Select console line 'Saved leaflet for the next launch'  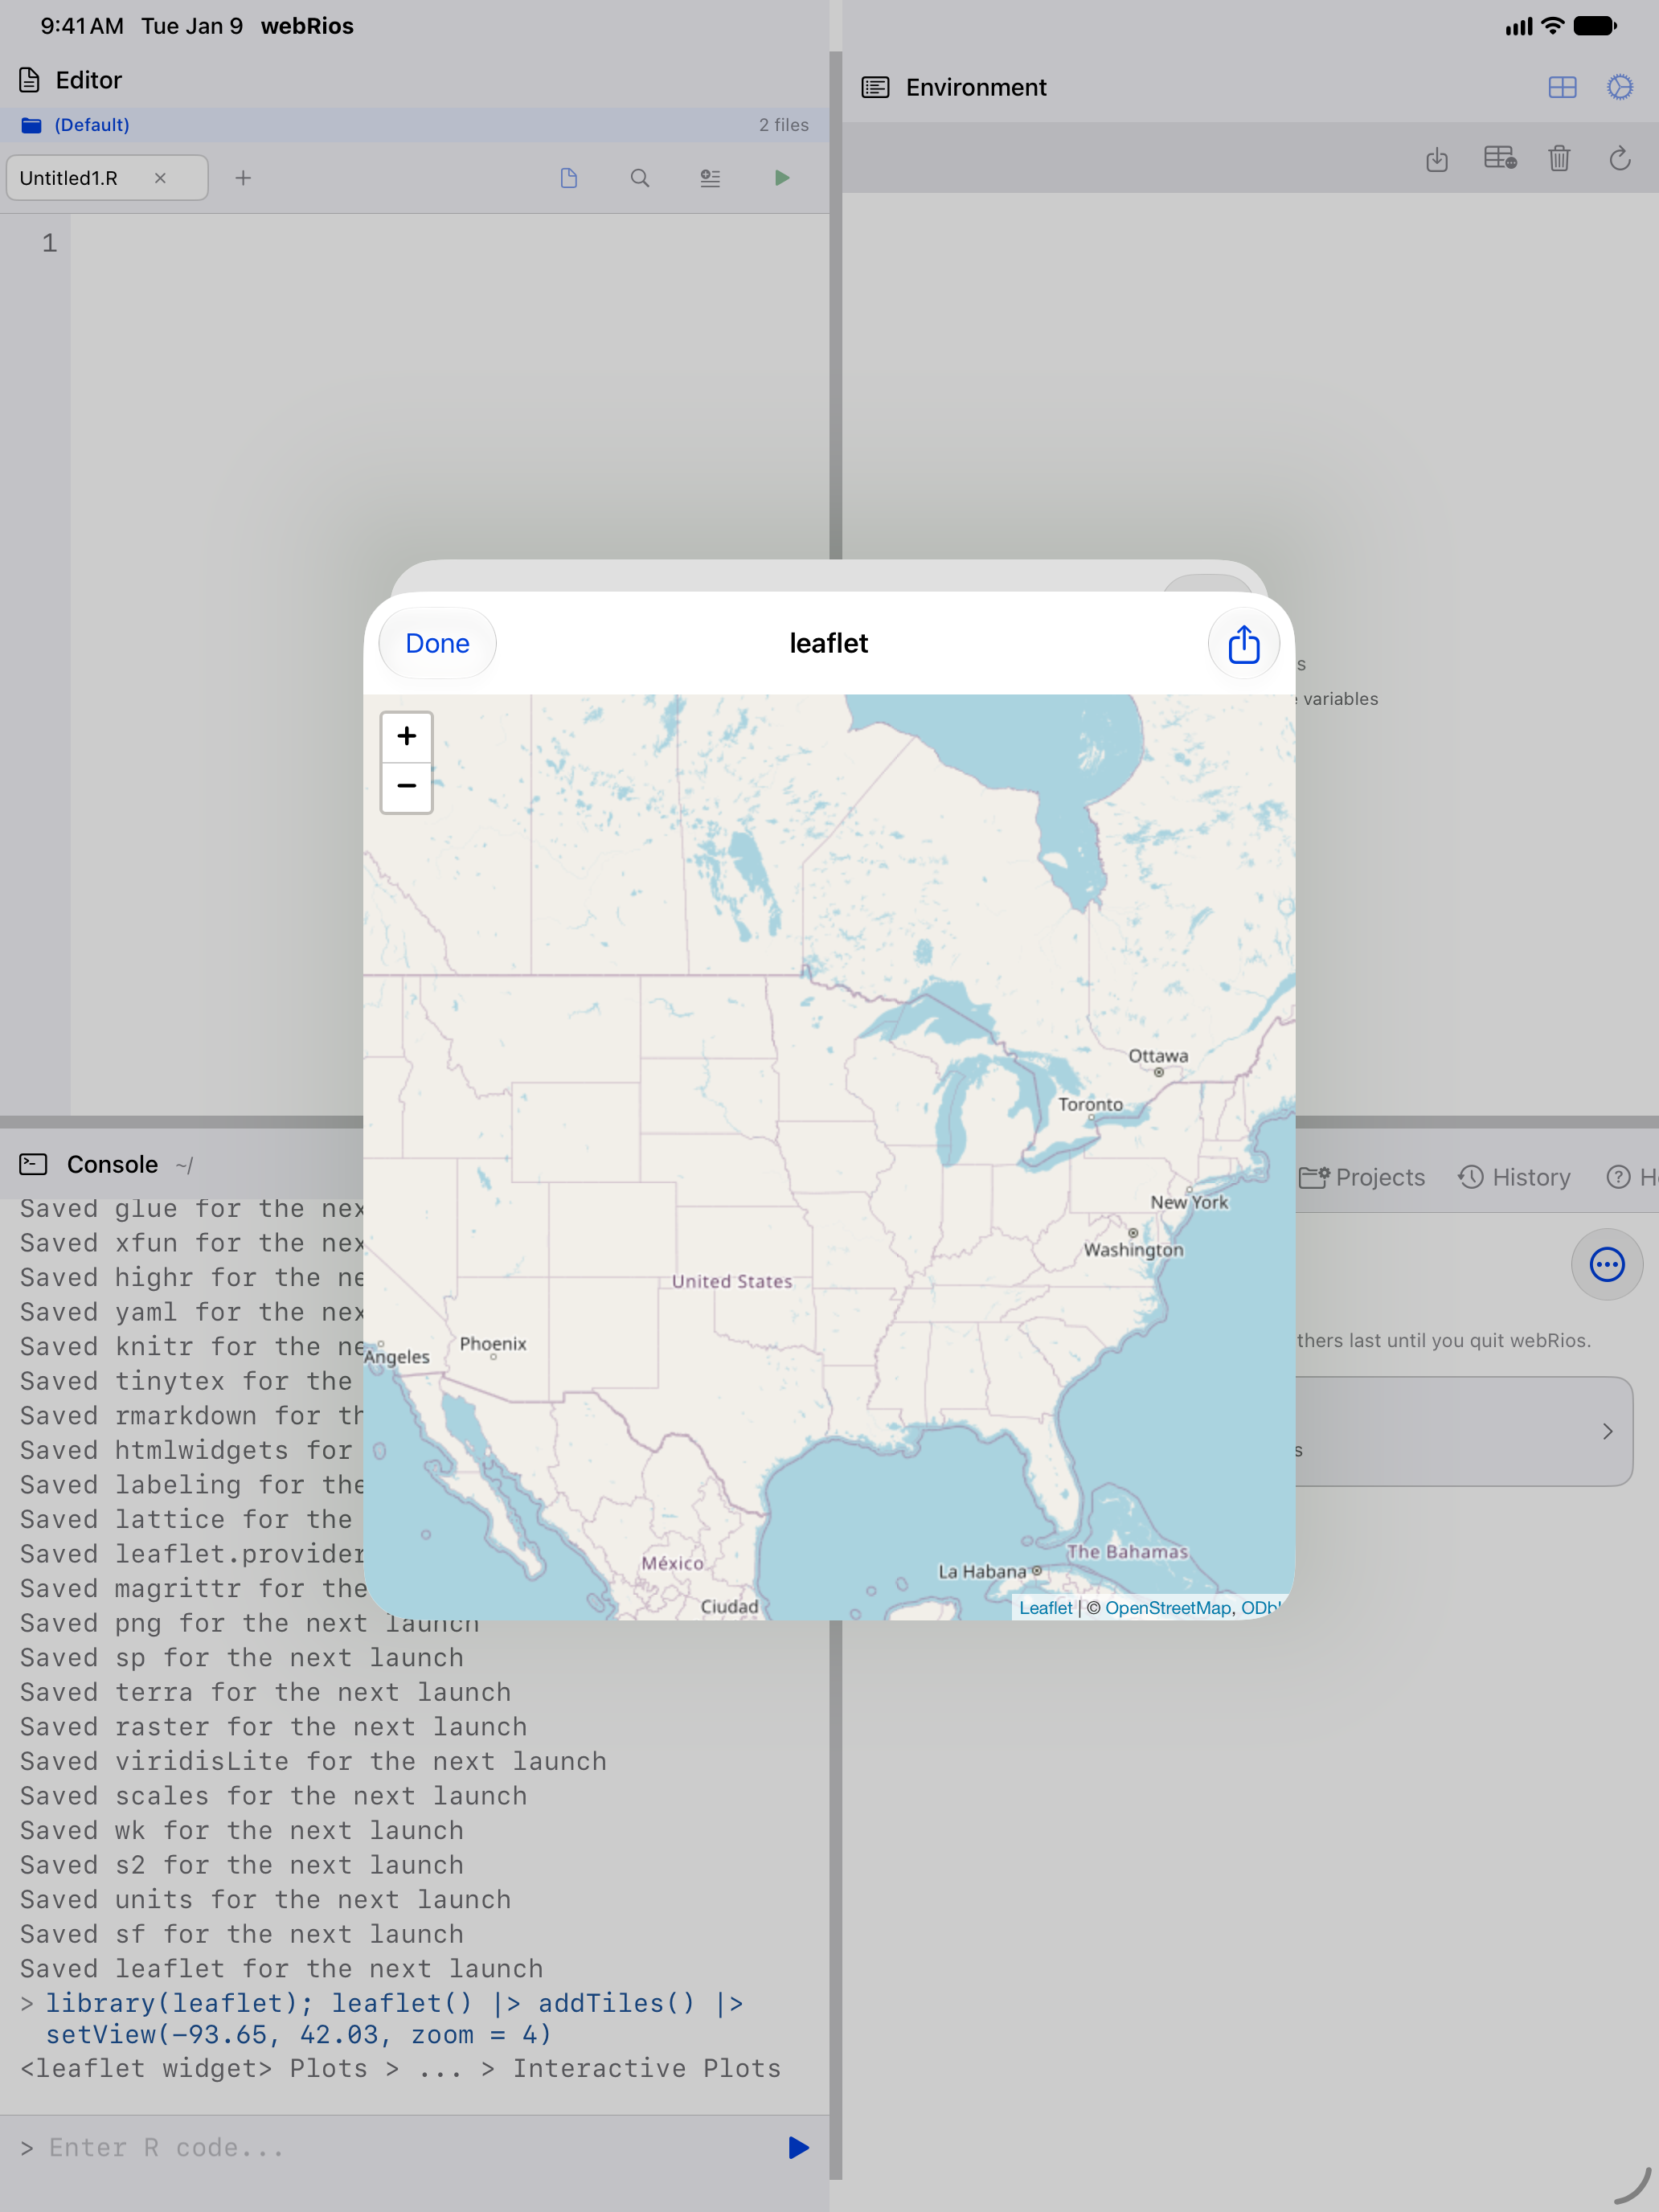click(x=282, y=1969)
